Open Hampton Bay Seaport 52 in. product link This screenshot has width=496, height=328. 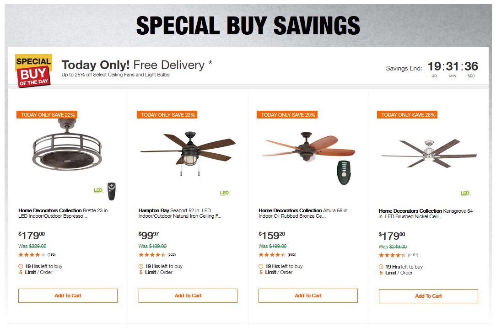tap(180, 213)
